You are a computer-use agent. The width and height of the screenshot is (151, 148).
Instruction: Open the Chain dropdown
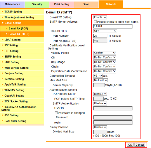pos(105,67)
